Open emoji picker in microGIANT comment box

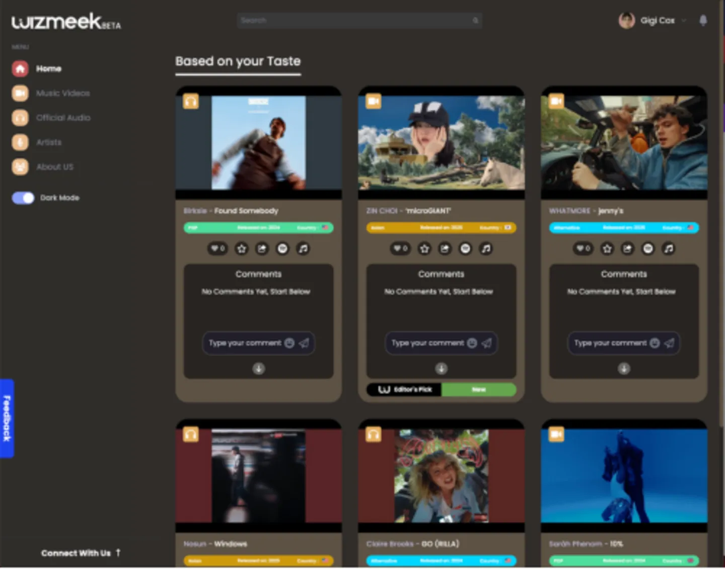click(x=472, y=343)
